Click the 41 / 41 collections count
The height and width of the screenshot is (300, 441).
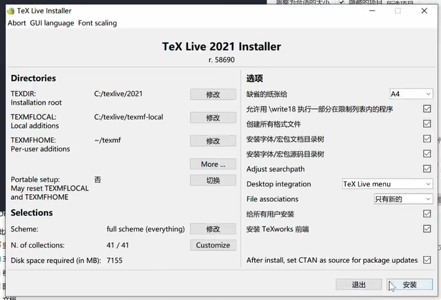[x=118, y=245]
